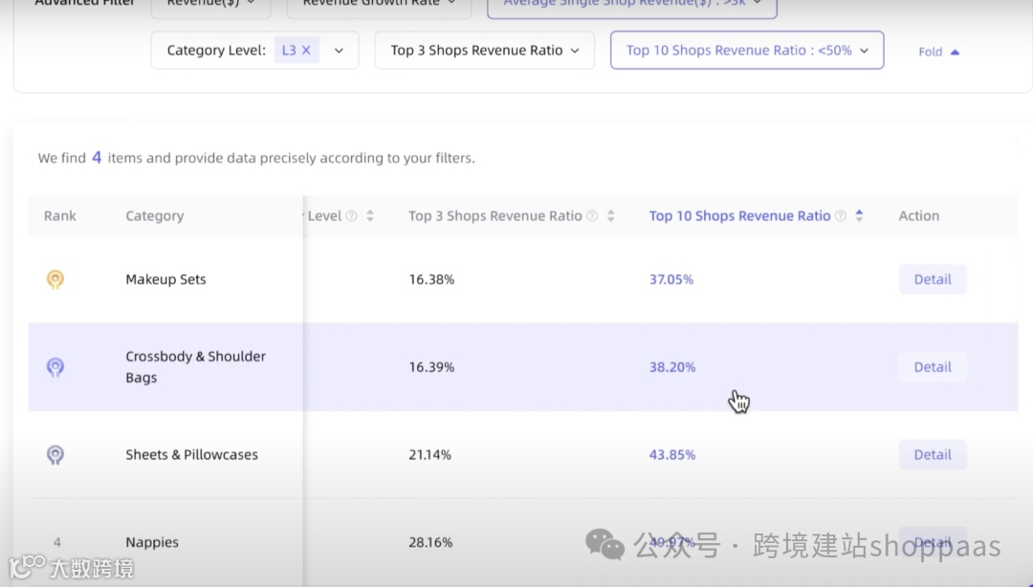Open Detail for Makeup Sets

(933, 279)
